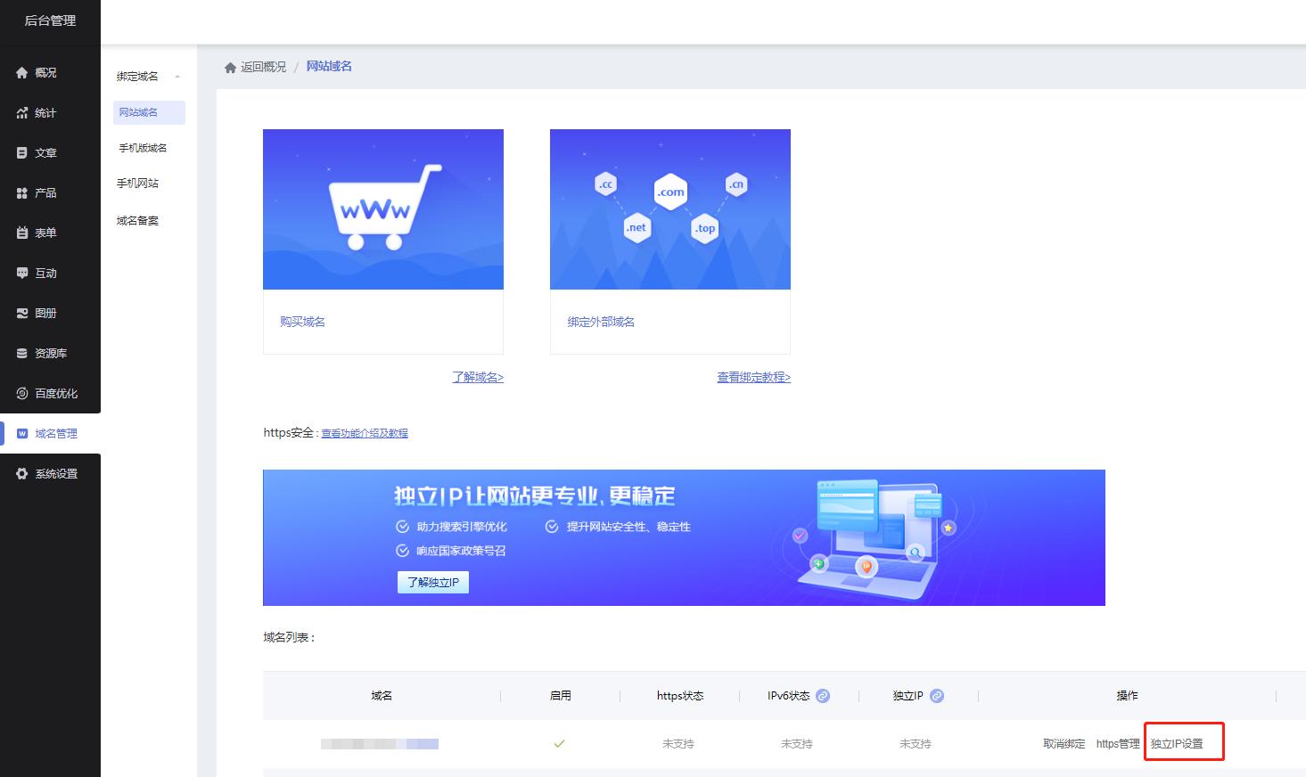Click 未支持 under IPv6状态 column
Viewport: 1306px width, 777px height.
[x=797, y=744]
